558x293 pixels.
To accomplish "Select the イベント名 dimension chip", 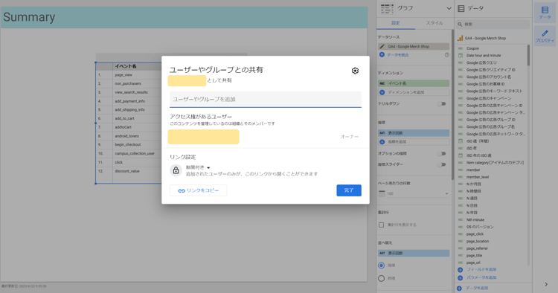I will click(x=414, y=83).
